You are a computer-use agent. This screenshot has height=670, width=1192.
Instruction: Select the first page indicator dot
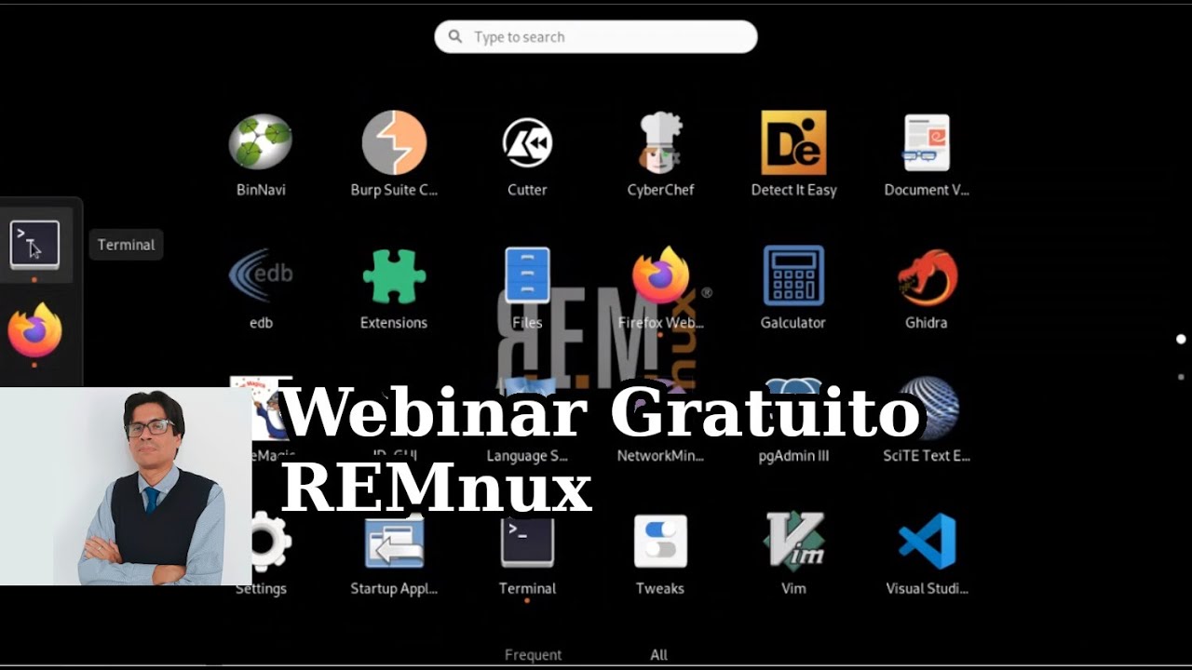1181,340
